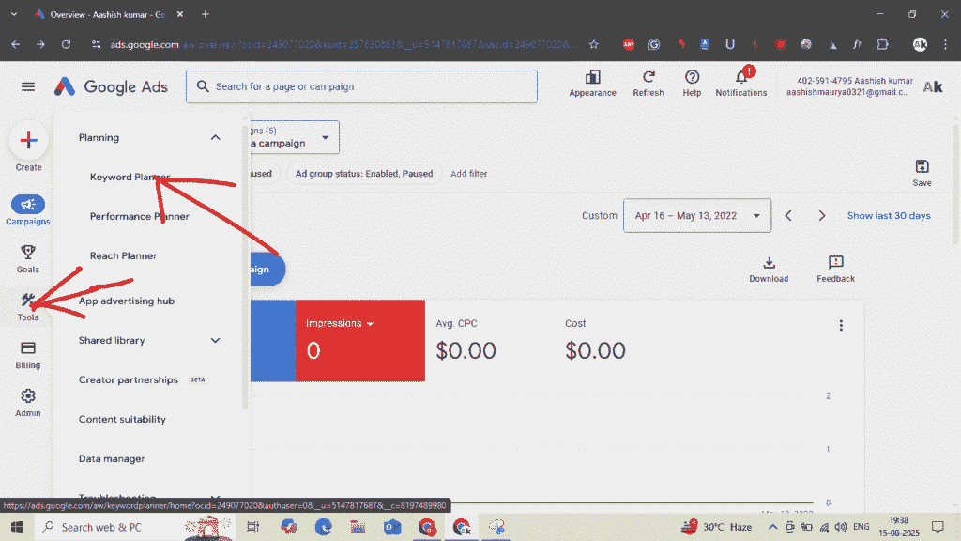Open Microsoft Edge from the taskbar

tap(323, 527)
